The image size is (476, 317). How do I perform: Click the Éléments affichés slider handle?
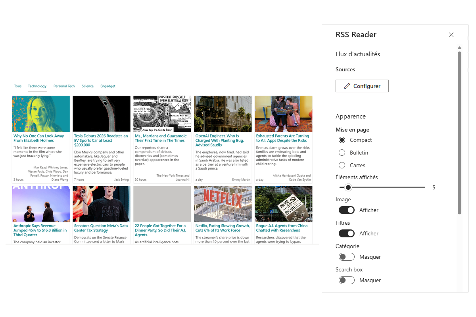[x=348, y=187]
